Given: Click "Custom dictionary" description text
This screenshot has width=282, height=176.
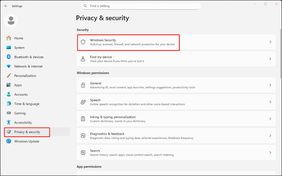Looking at the screenshot, I should click(x=118, y=121).
